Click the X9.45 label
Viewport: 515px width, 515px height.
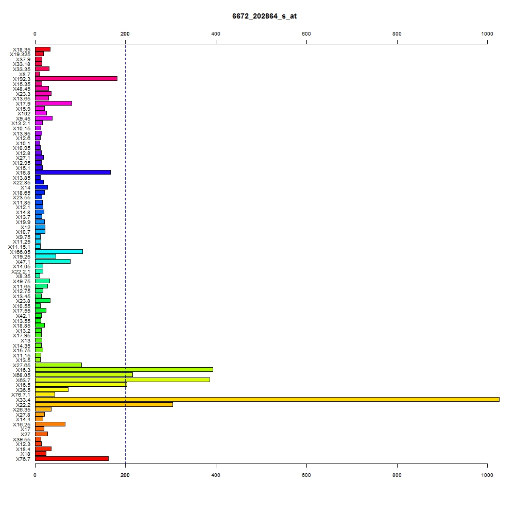pyautogui.click(x=23, y=118)
